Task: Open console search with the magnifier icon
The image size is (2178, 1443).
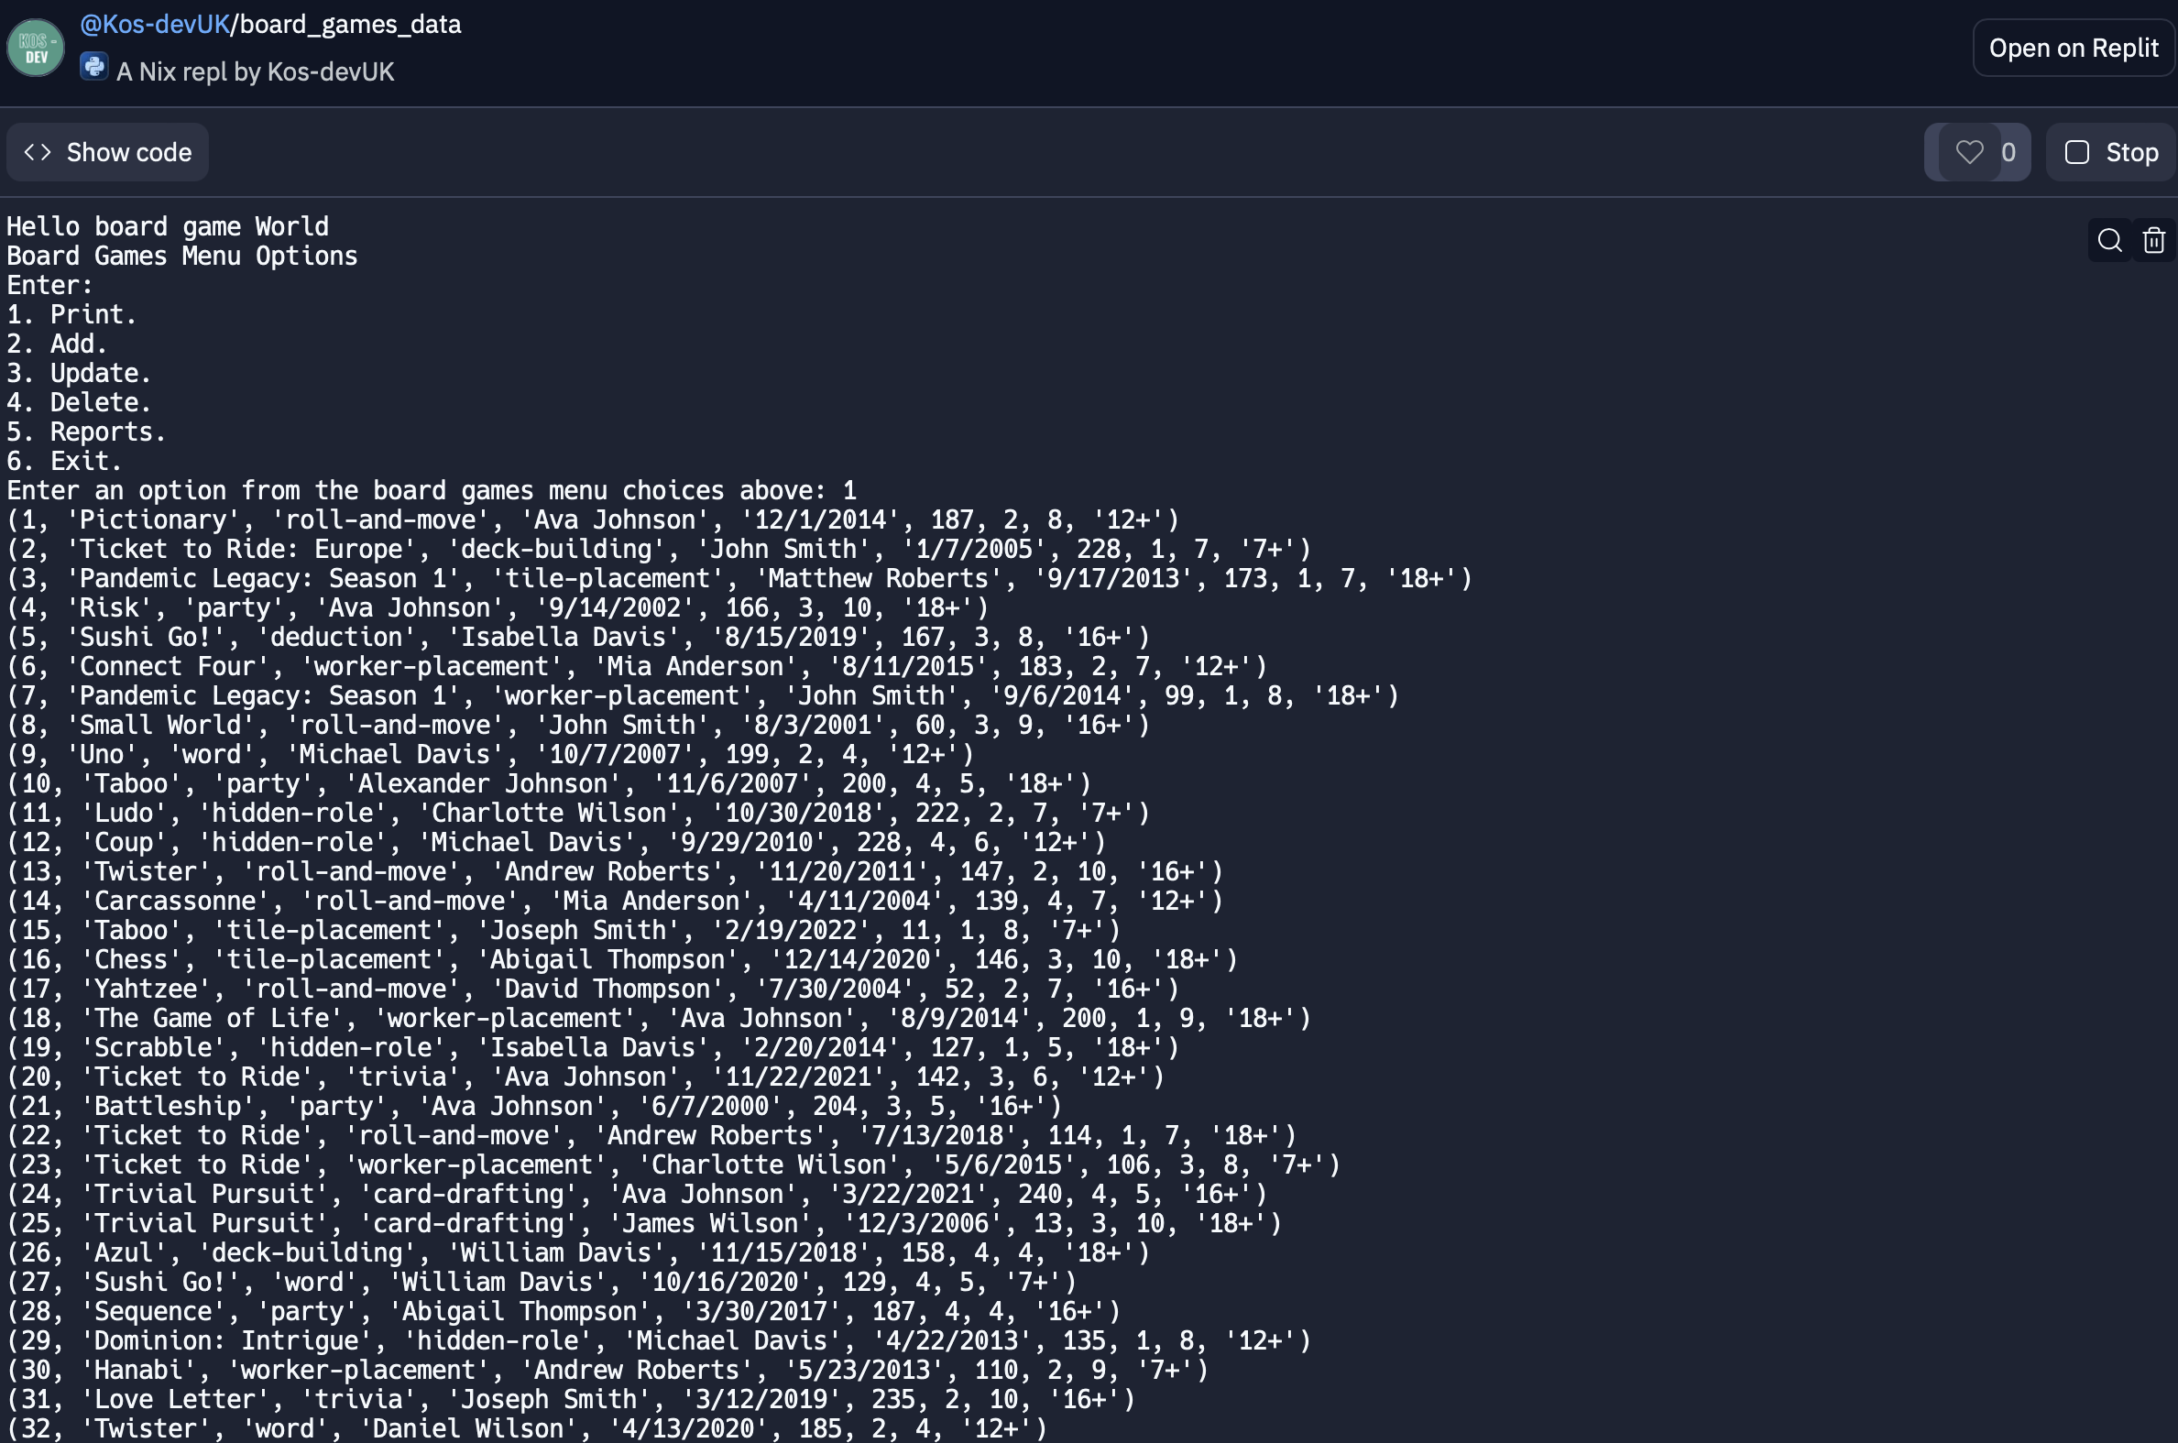Action: [x=2109, y=240]
